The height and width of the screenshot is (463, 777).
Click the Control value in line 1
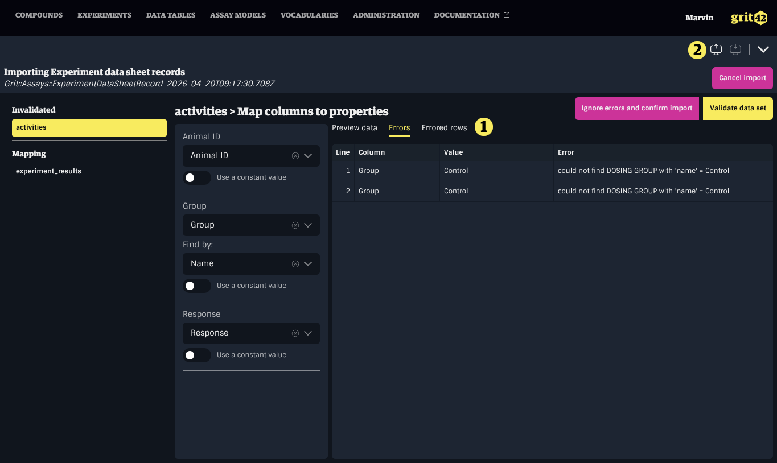(x=456, y=171)
